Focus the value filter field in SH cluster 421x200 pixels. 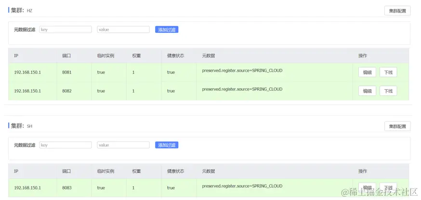[x=123, y=145]
